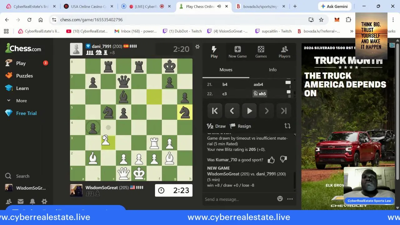Click the black queen on d7
This screenshot has height=225, width=400.
tap(123, 81)
